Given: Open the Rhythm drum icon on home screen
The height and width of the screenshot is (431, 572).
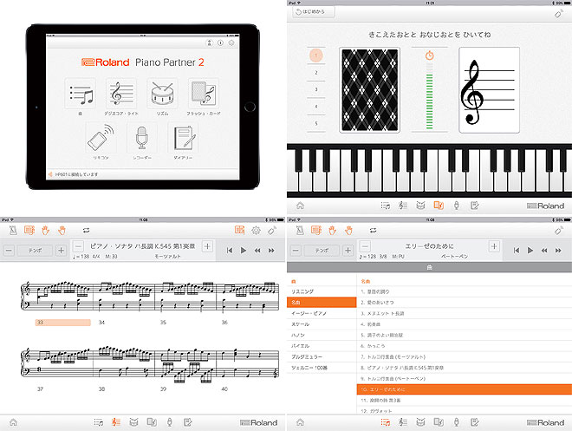Looking at the screenshot, I should [162, 94].
